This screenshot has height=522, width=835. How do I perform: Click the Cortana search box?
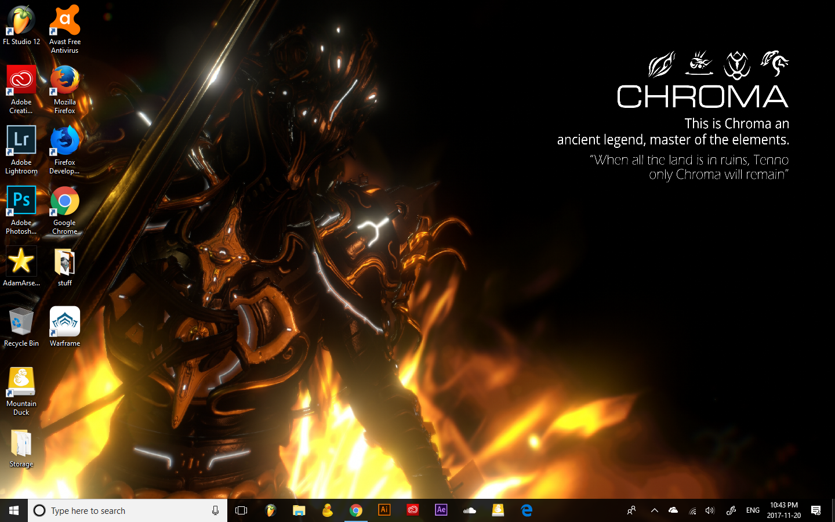pyautogui.click(x=128, y=510)
